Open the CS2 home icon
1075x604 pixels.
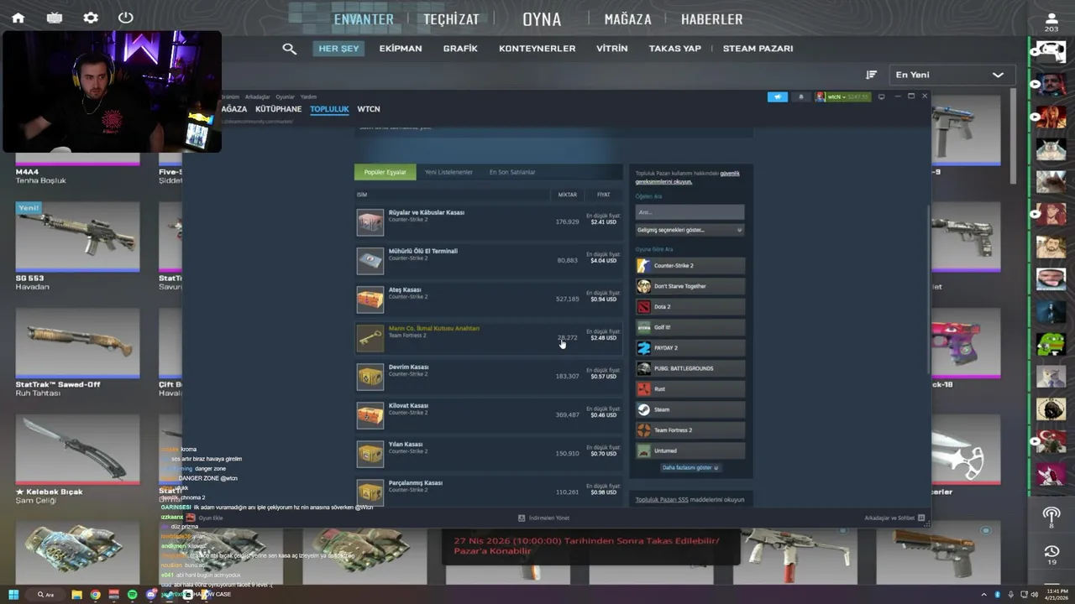pyautogui.click(x=18, y=18)
